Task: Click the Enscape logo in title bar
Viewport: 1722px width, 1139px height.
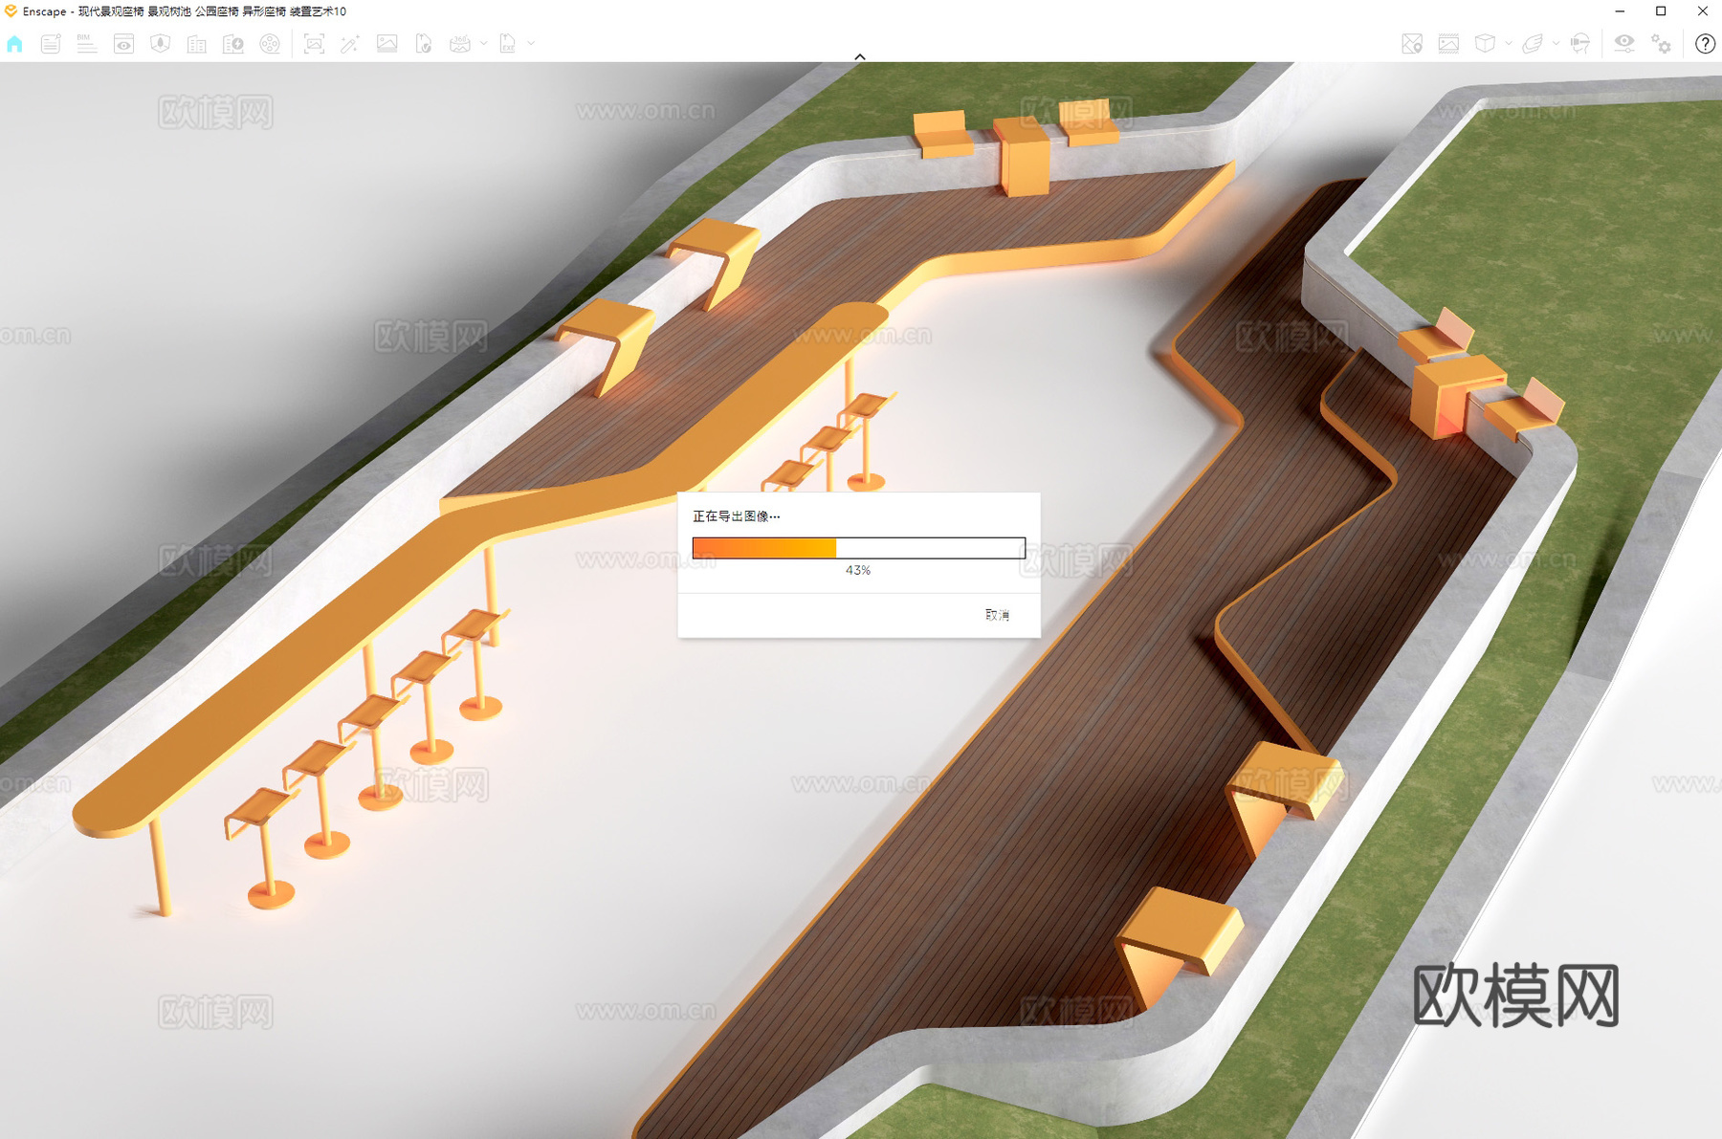Action: (x=11, y=11)
